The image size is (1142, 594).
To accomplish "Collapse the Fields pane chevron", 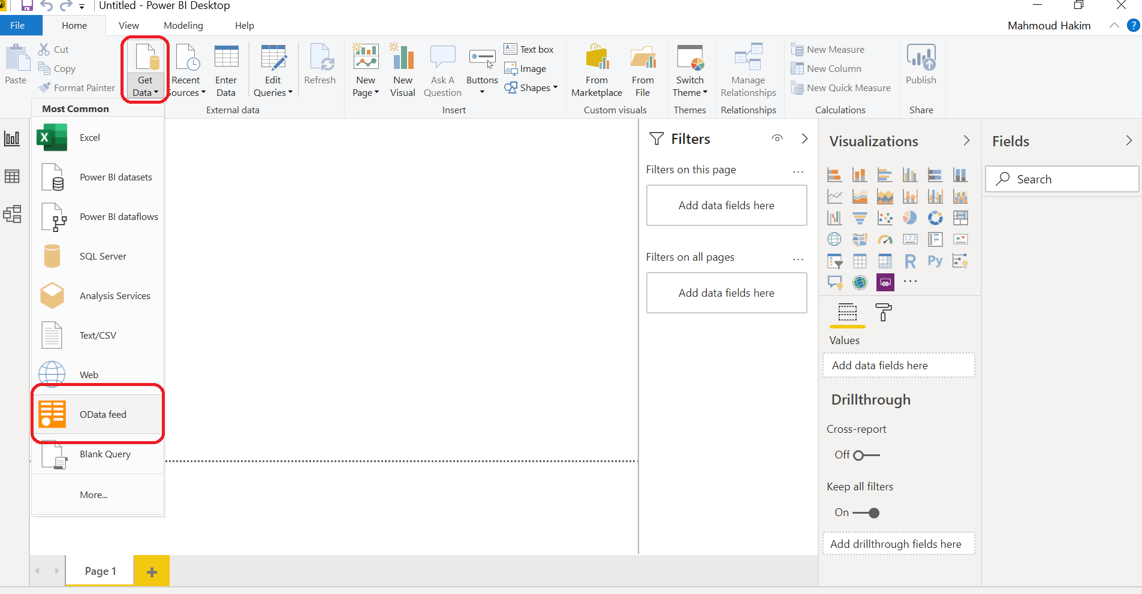I will click(x=1129, y=140).
